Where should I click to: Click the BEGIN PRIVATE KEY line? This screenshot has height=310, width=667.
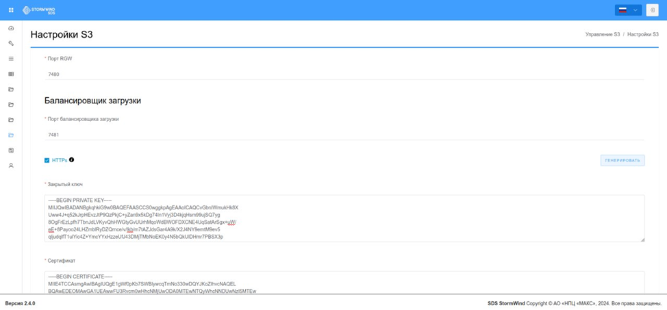click(x=80, y=200)
